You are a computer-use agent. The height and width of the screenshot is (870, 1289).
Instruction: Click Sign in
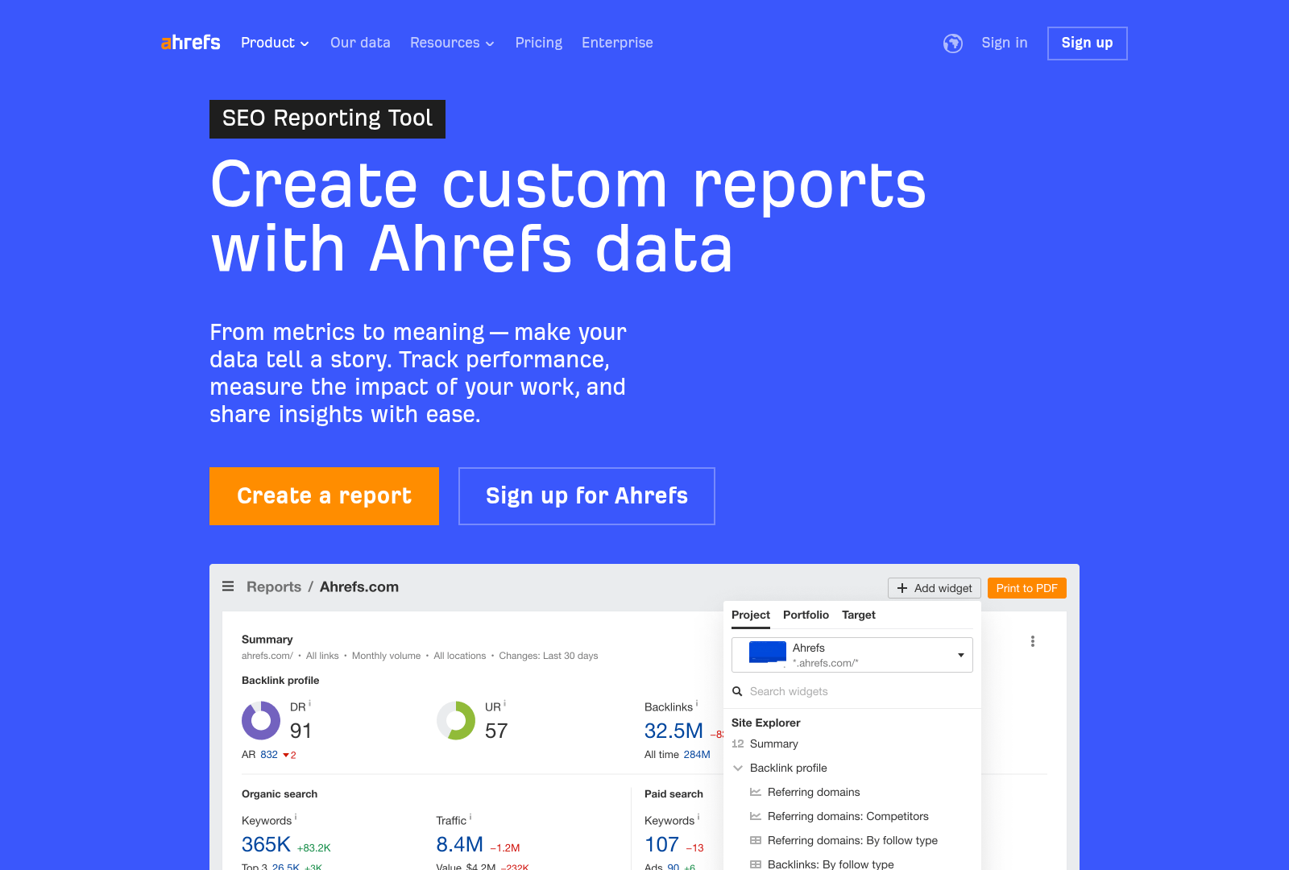tap(1005, 43)
